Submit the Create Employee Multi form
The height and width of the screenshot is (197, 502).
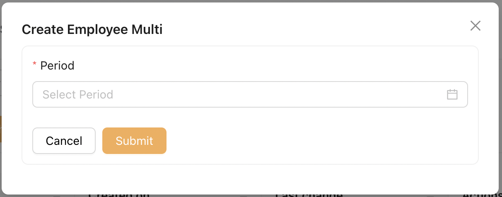point(134,141)
